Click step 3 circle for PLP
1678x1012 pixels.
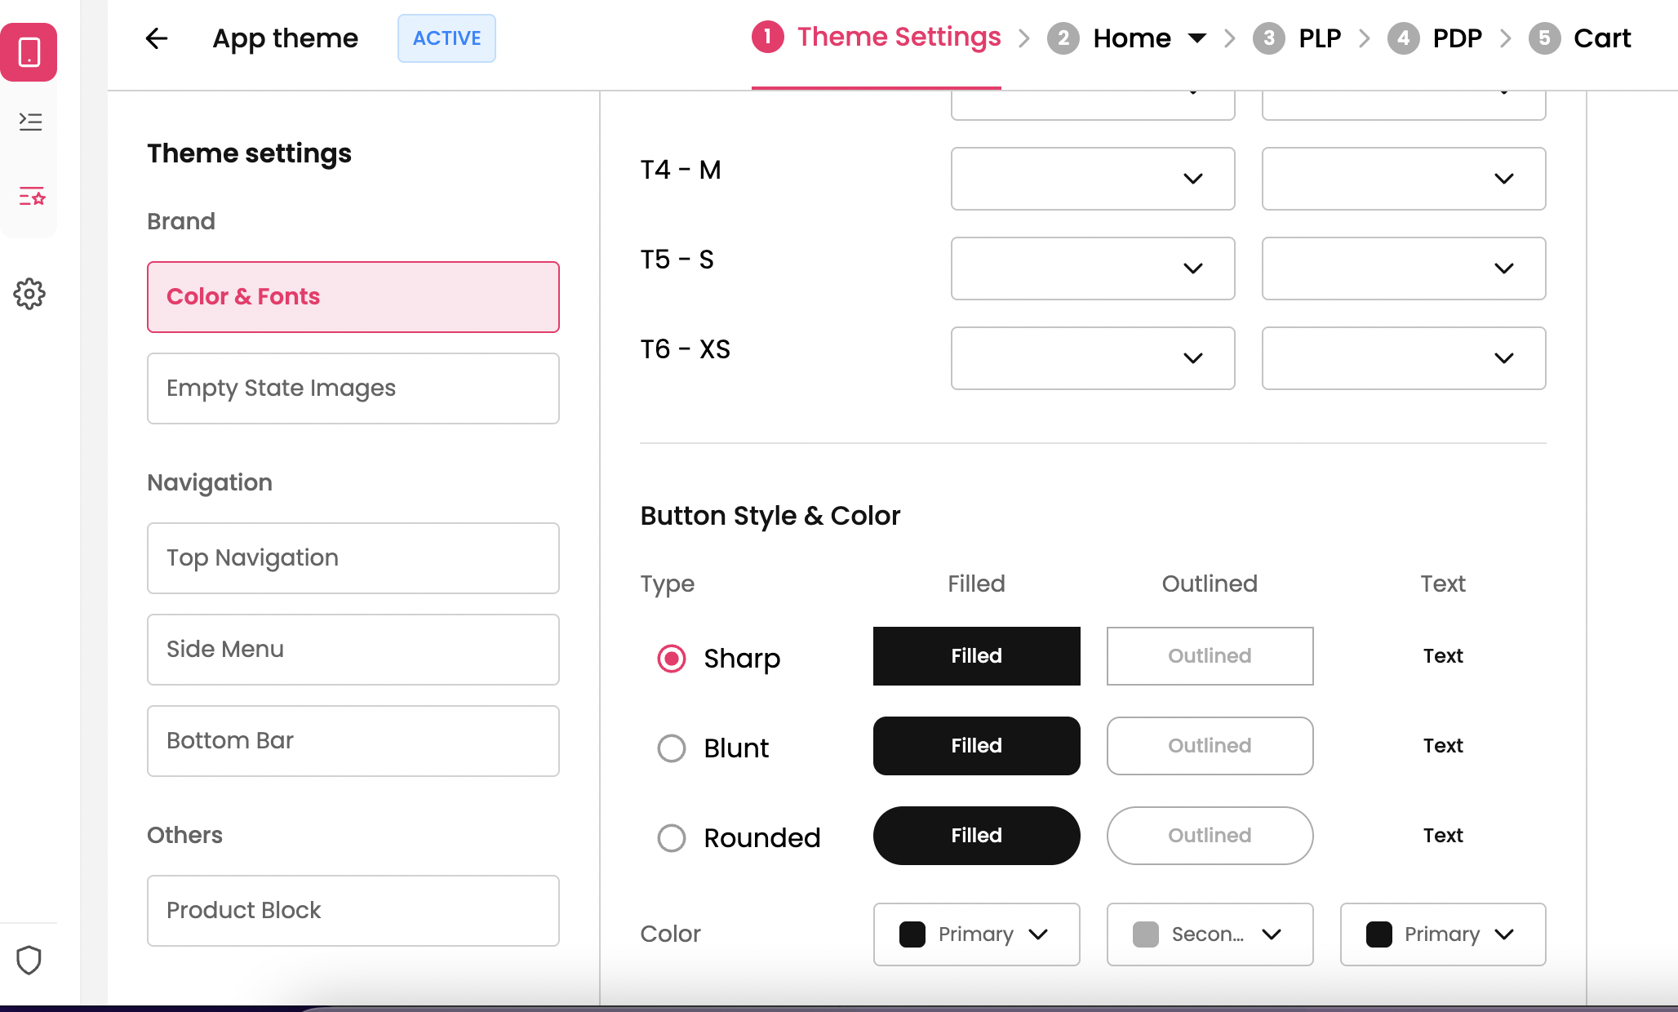(1268, 38)
